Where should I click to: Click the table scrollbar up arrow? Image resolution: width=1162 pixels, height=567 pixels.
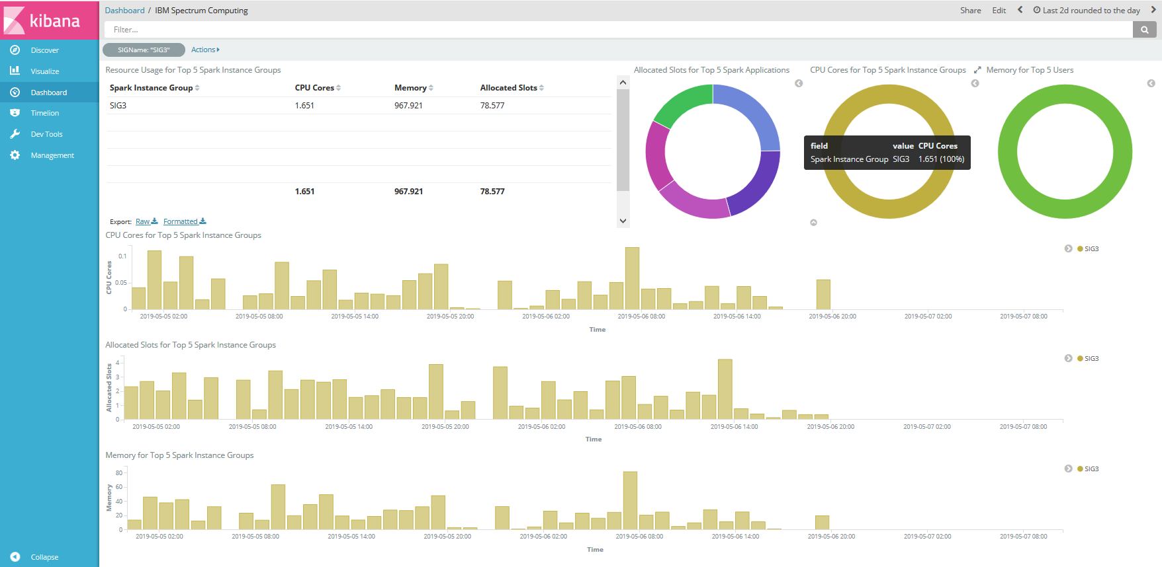point(623,83)
